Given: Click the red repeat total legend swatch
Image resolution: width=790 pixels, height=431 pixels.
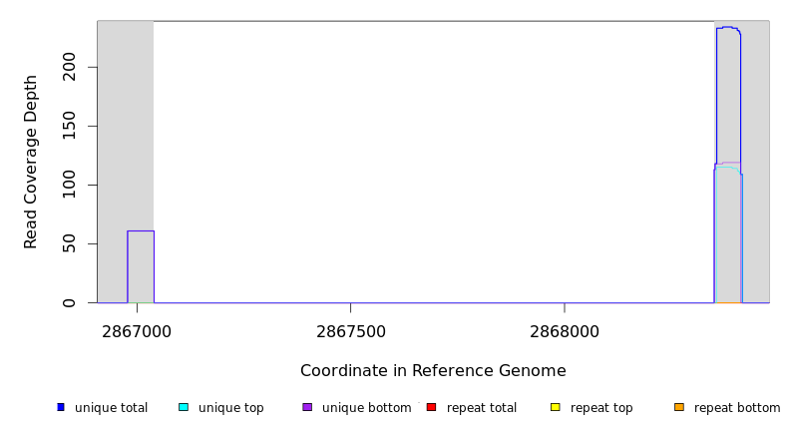Looking at the screenshot, I should coord(431,407).
